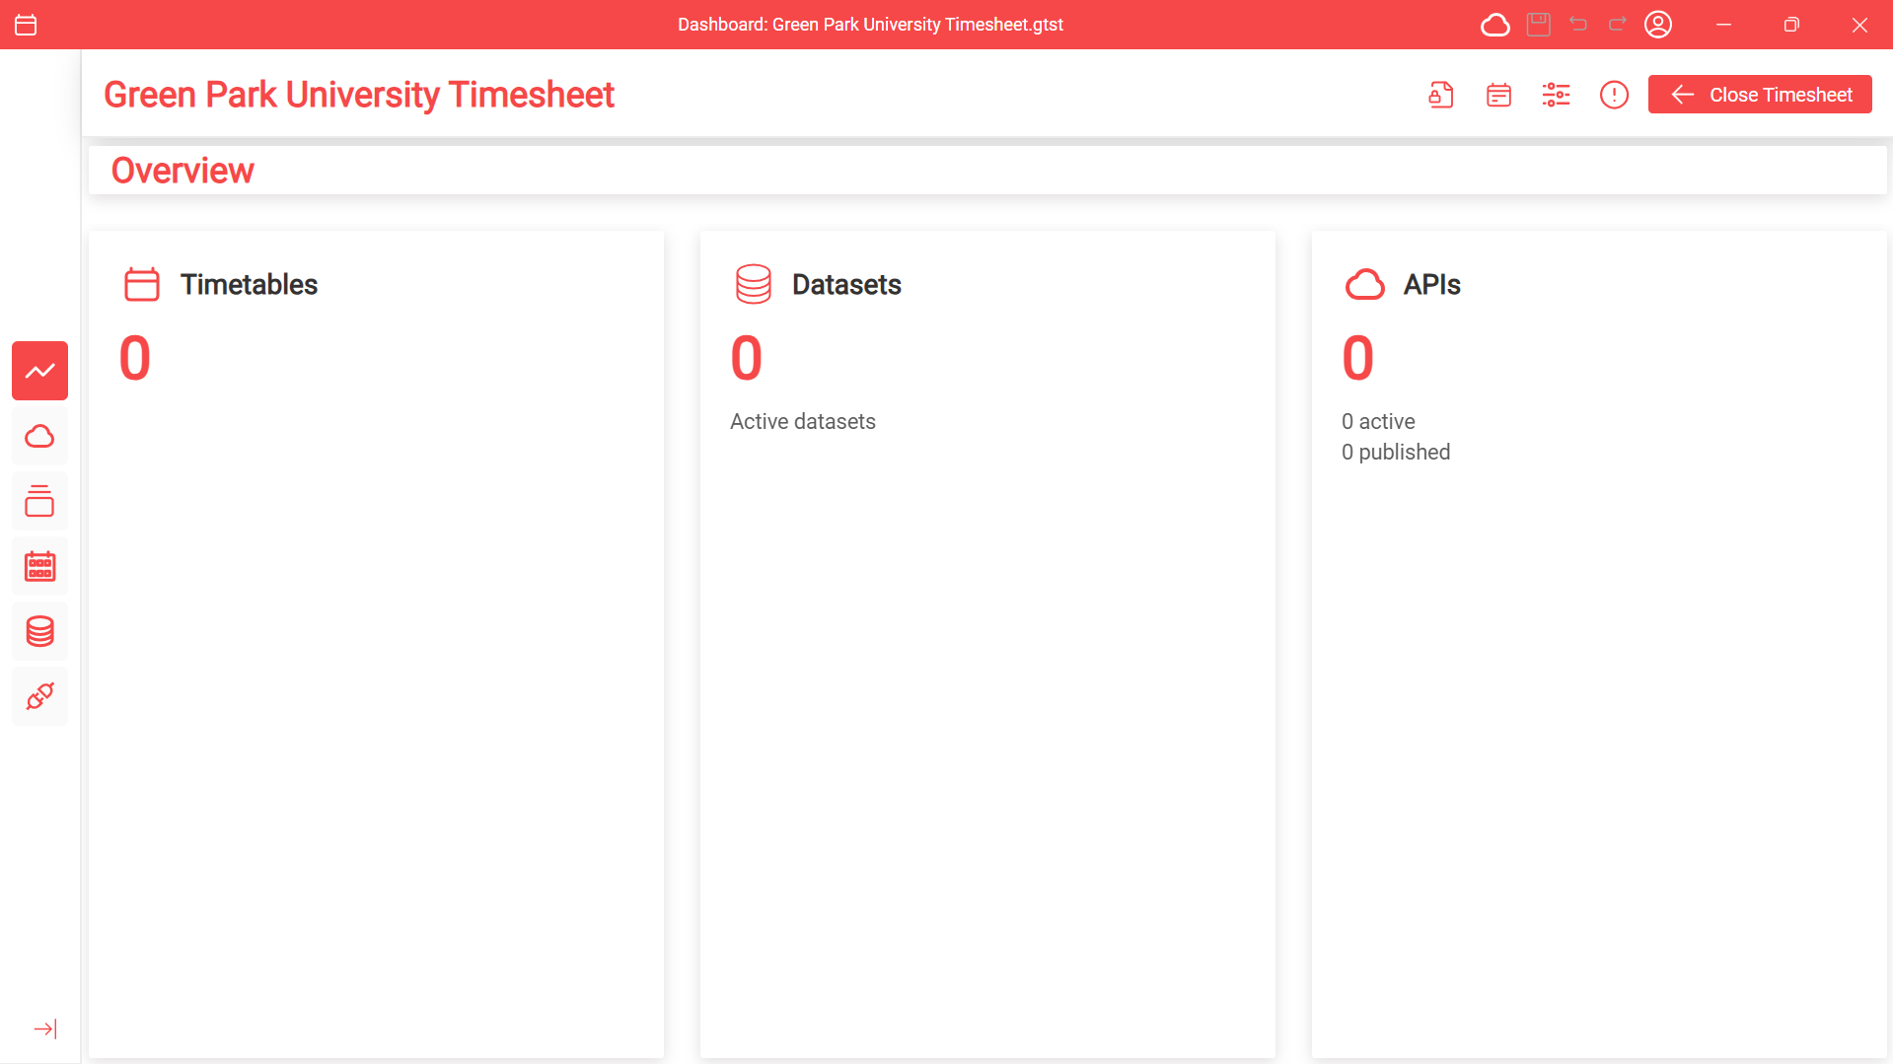Select the database sidebar icon

point(40,631)
